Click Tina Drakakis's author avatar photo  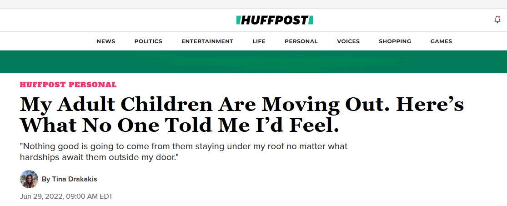coord(29,179)
